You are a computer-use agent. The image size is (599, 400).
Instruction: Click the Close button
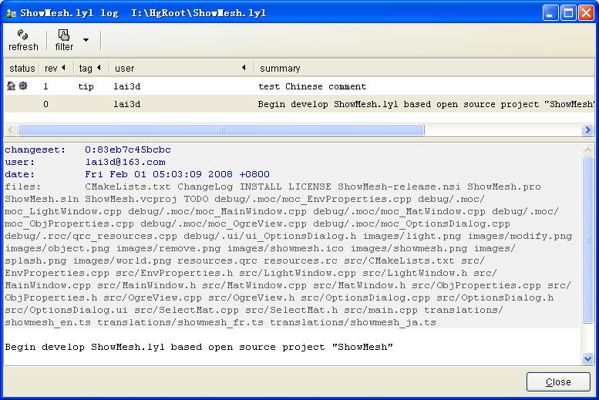[558, 382]
